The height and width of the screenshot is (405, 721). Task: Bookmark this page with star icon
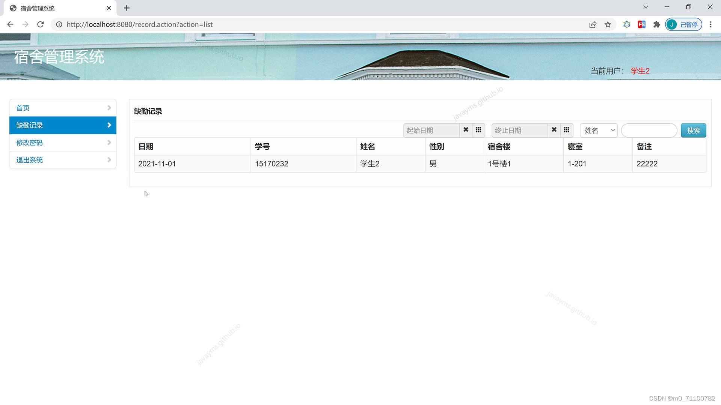click(608, 24)
